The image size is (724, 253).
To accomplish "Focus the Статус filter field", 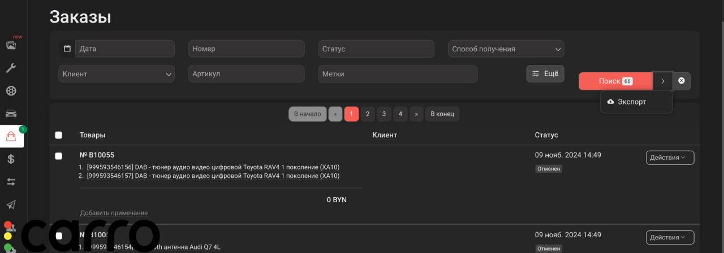I will pos(376,49).
